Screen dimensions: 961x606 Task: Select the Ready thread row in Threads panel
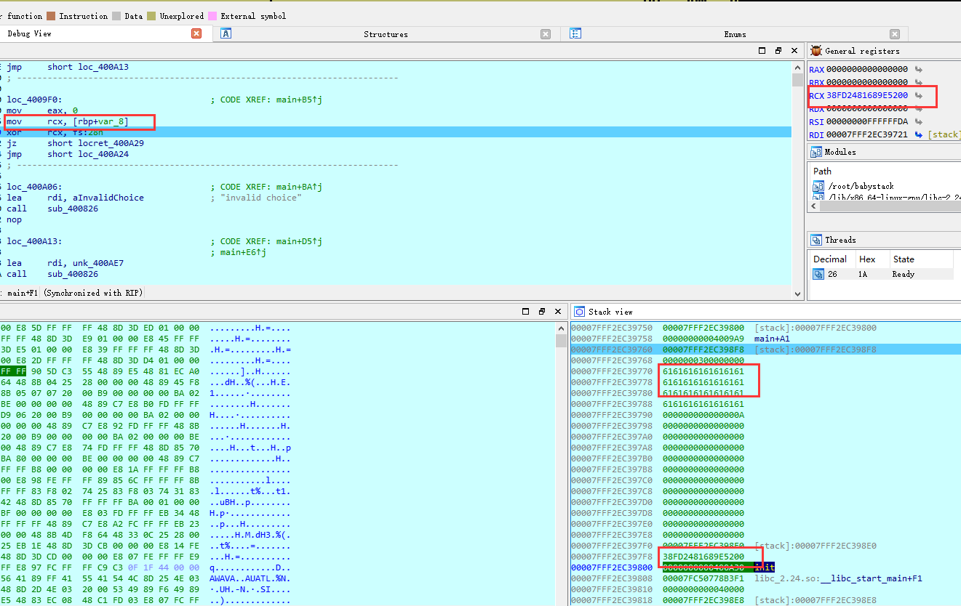(x=903, y=274)
